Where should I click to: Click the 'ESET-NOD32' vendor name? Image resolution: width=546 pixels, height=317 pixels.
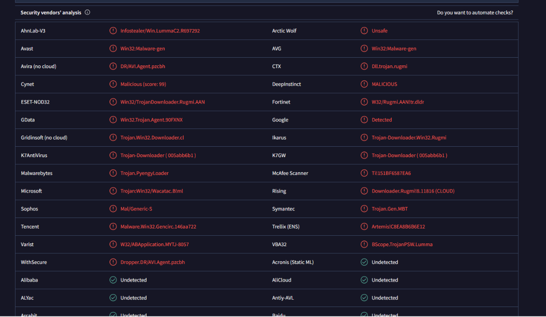click(x=35, y=102)
